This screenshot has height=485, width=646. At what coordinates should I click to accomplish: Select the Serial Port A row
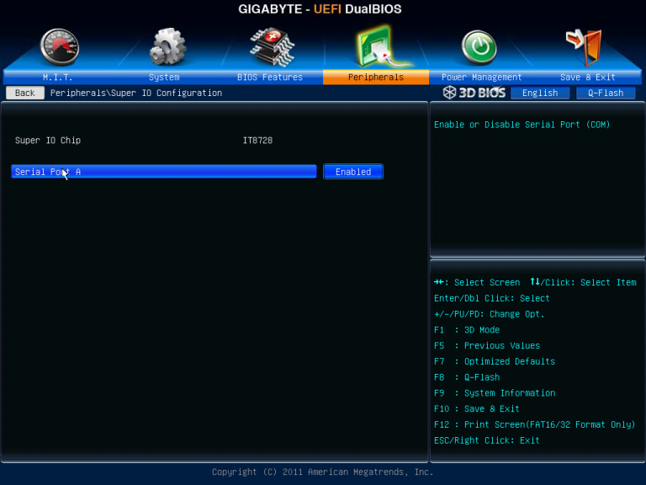(164, 172)
